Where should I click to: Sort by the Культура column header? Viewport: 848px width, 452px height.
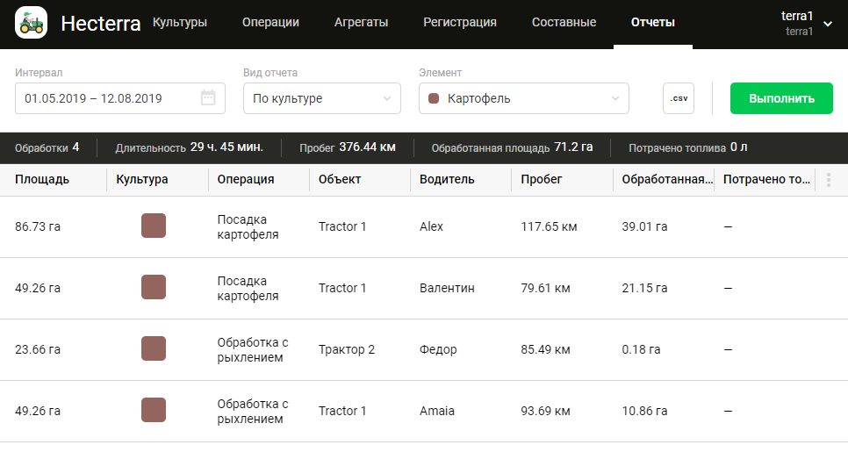point(141,180)
